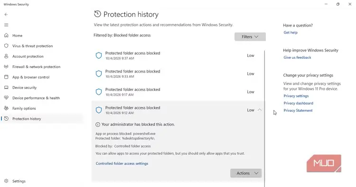Open the Filters dropdown
The width and height of the screenshot is (356, 187).
click(250, 36)
